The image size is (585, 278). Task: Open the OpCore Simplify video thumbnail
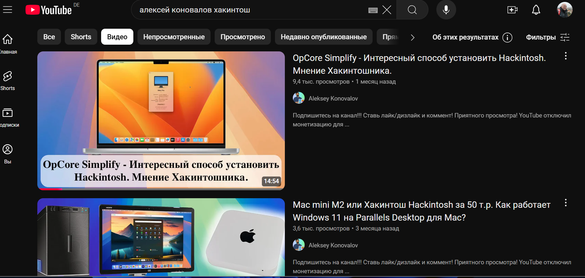point(161,121)
